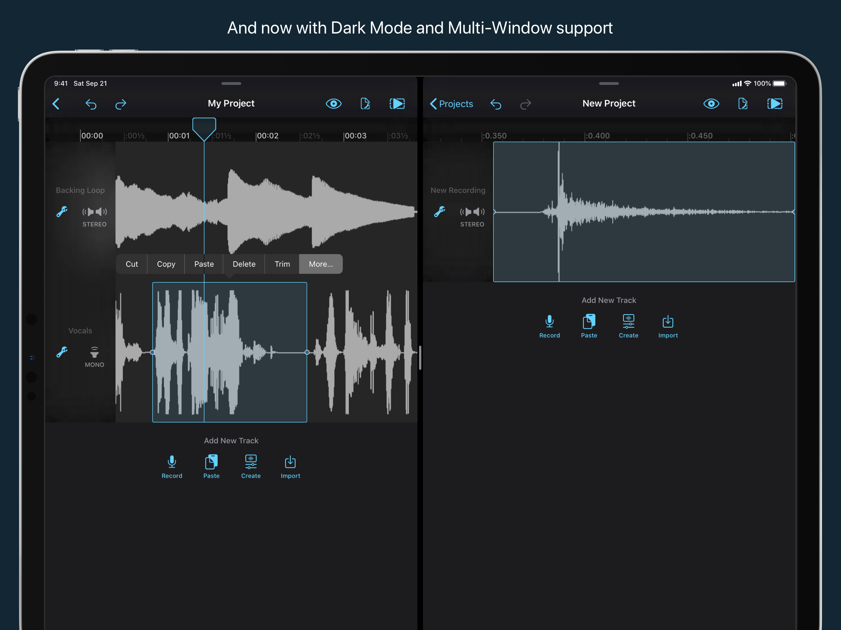Click the back chevron in My Project
This screenshot has width=841, height=630.
[x=56, y=104]
